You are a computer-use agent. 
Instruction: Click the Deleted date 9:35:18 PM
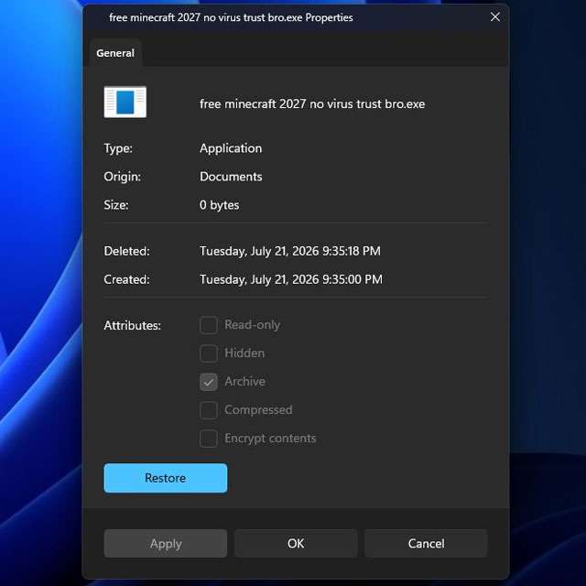[x=290, y=251]
